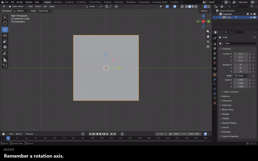258x161 pixels.
Task: Click the Blender logo menu icon
Action: coord(2,2)
